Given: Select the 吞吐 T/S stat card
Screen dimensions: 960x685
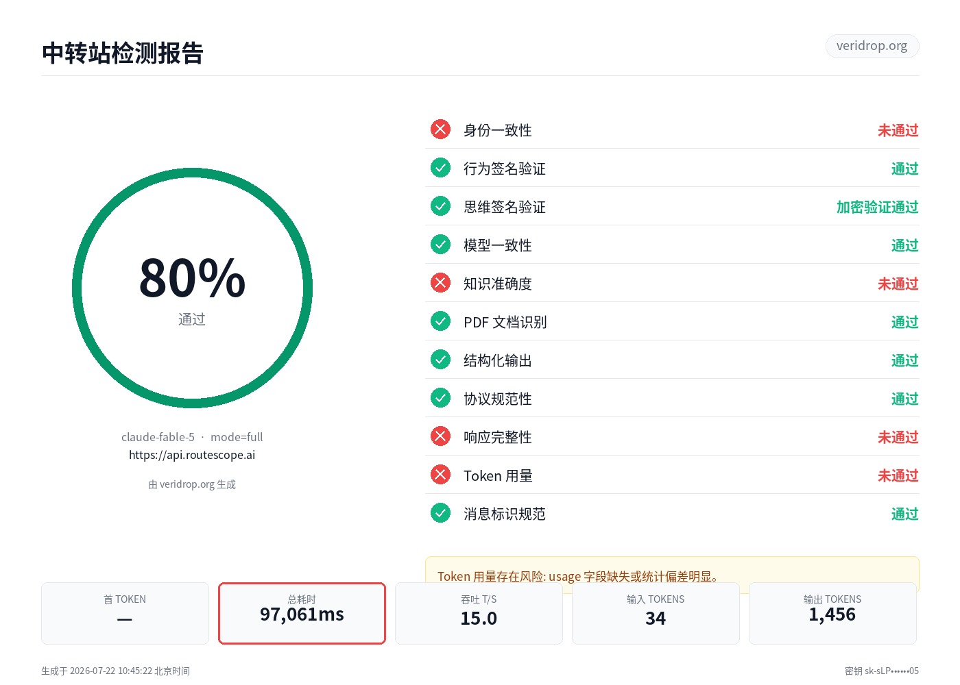Looking at the screenshot, I should [x=479, y=613].
